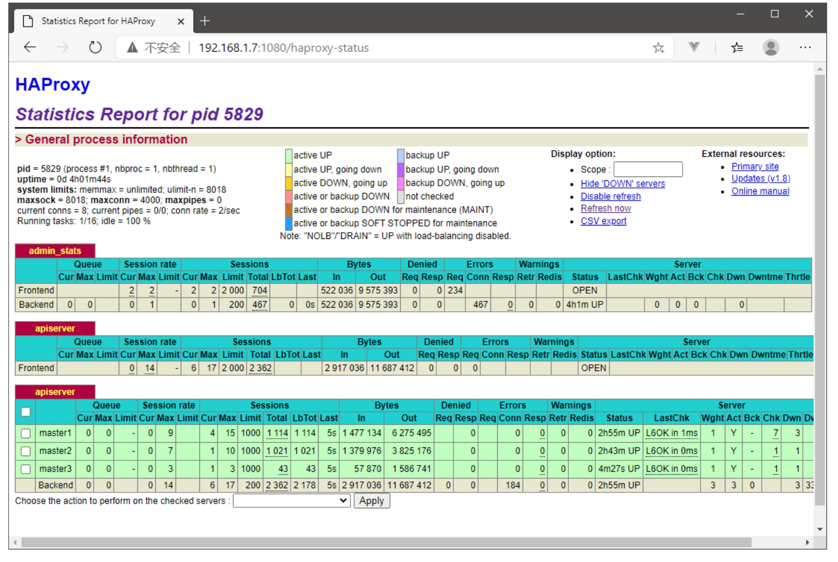Check the master2 server checkbox
838x562 pixels.
pos(26,452)
